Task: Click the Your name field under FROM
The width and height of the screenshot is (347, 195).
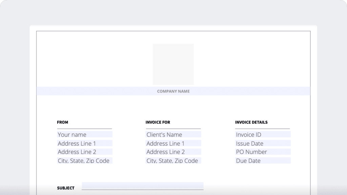Action: [84, 134]
